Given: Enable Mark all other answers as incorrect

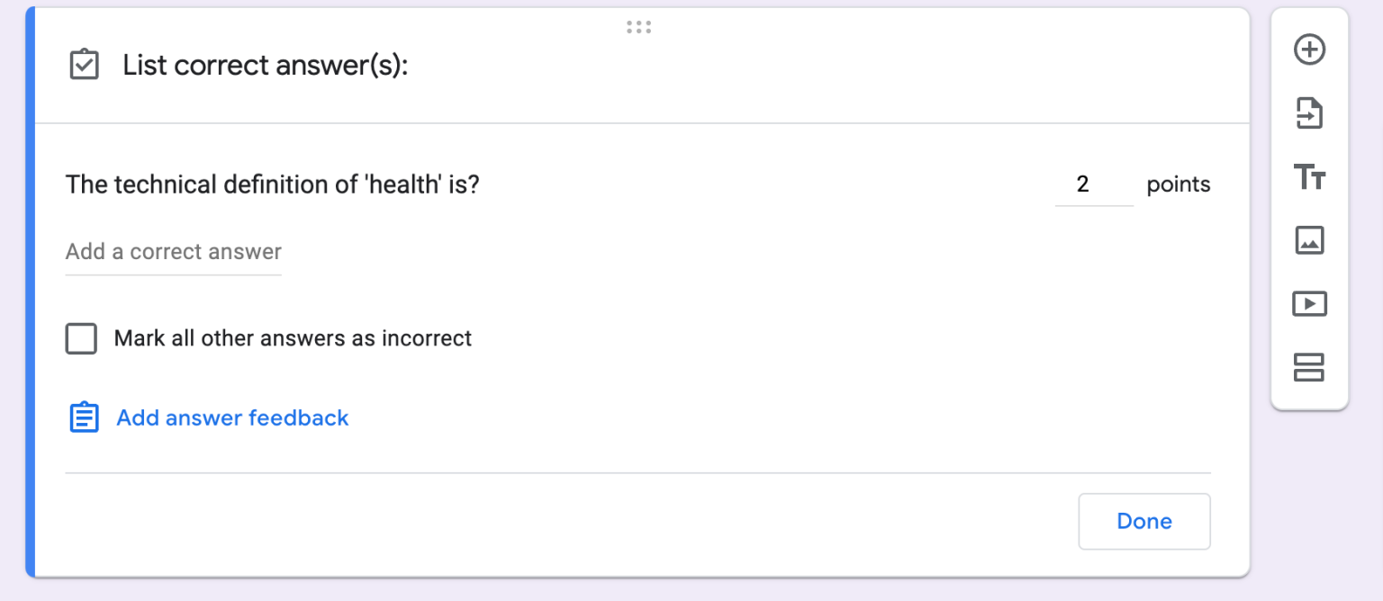Looking at the screenshot, I should (81, 338).
